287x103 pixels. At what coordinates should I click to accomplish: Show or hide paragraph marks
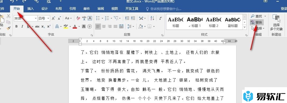pos(160,18)
